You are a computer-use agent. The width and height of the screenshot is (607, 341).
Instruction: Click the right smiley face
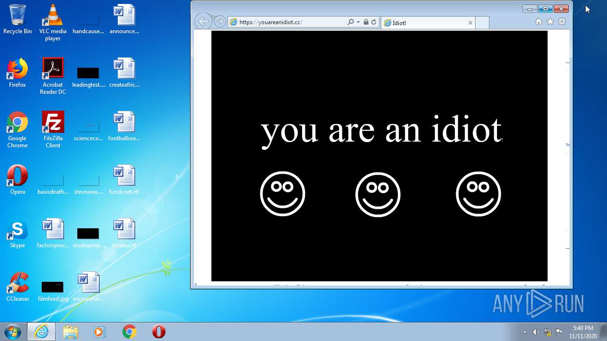[478, 194]
